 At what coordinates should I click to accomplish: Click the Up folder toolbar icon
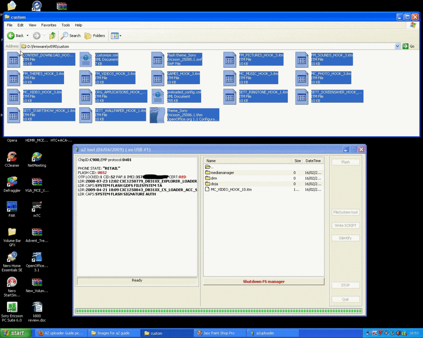coord(52,36)
